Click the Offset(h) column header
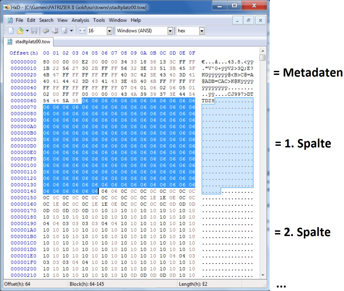 pyautogui.click(x=24, y=53)
